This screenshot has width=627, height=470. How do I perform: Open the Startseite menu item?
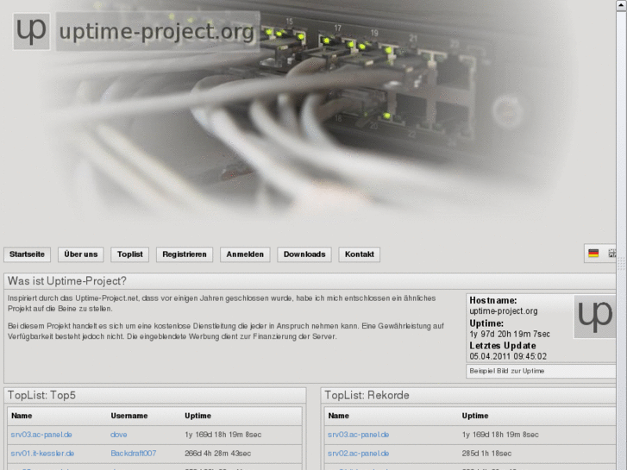coord(27,254)
